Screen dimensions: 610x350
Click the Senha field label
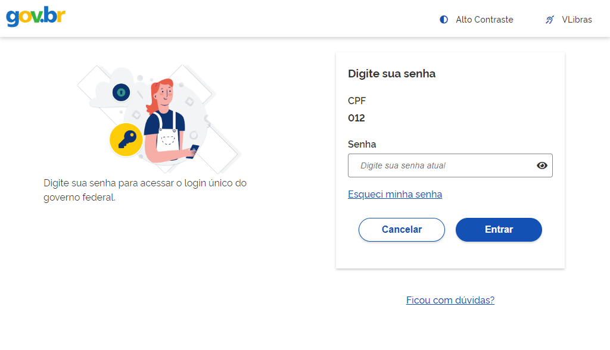362,144
